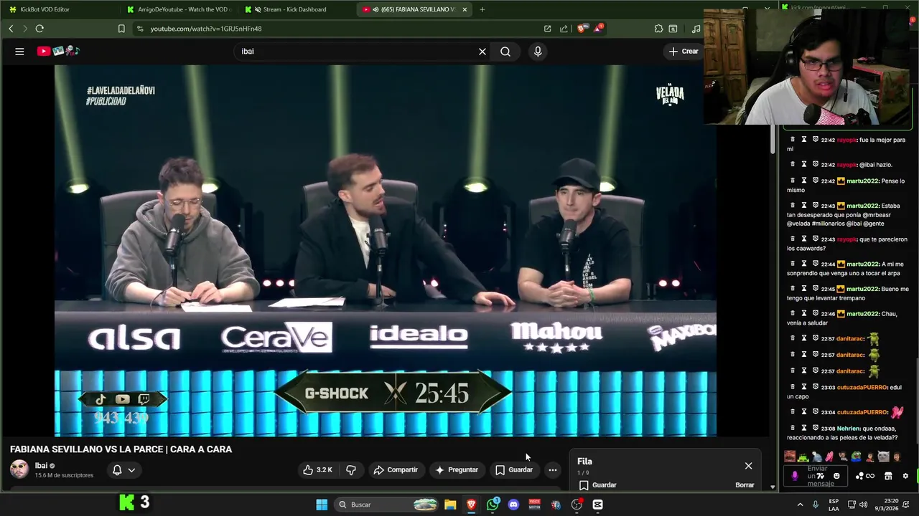Open the emoji smiley picker in chat
Viewport: 919px width, 516px height.
(x=836, y=476)
